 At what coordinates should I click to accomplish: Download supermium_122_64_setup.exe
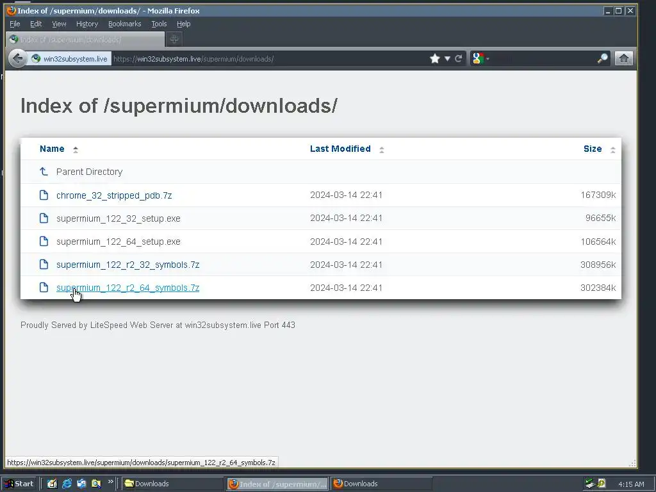pos(119,242)
